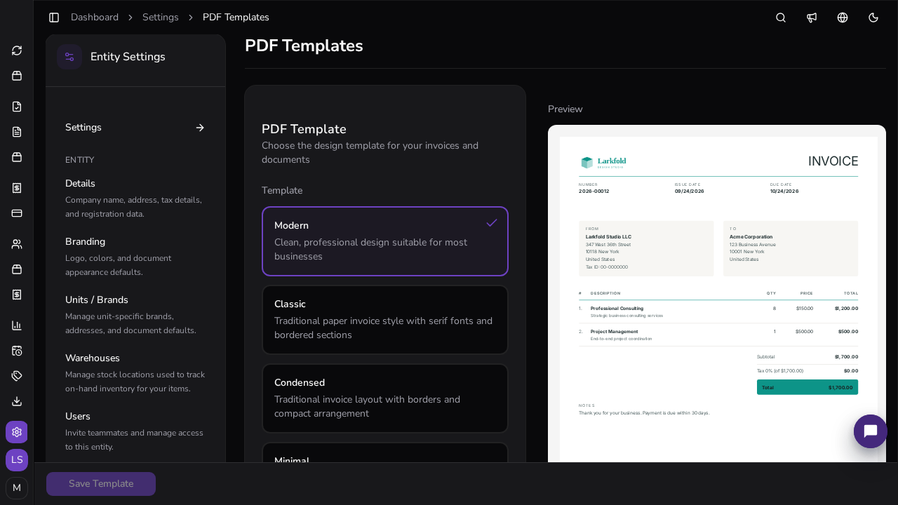
Task: Select the Condensed template option
Action: click(x=385, y=398)
